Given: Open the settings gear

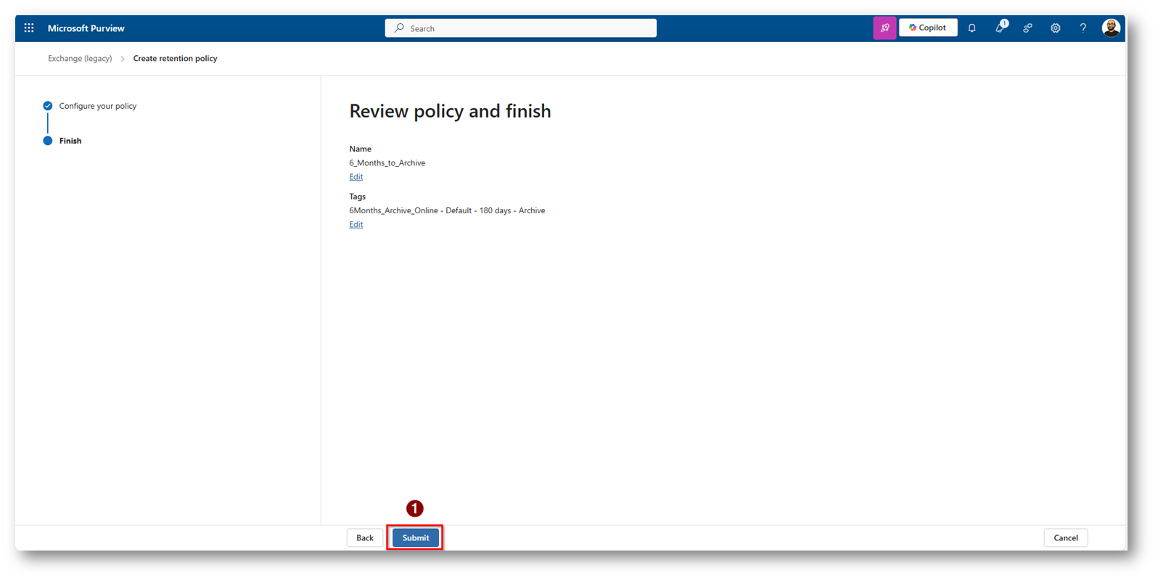Looking at the screenshot, I should tap(1056, 28).
